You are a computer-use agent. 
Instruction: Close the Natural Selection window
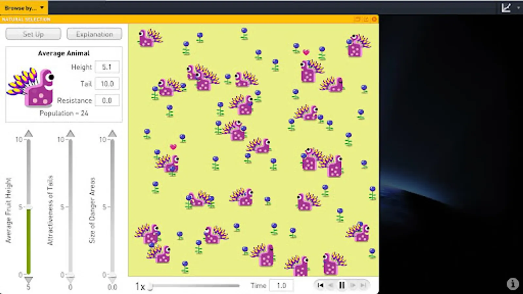374,19
